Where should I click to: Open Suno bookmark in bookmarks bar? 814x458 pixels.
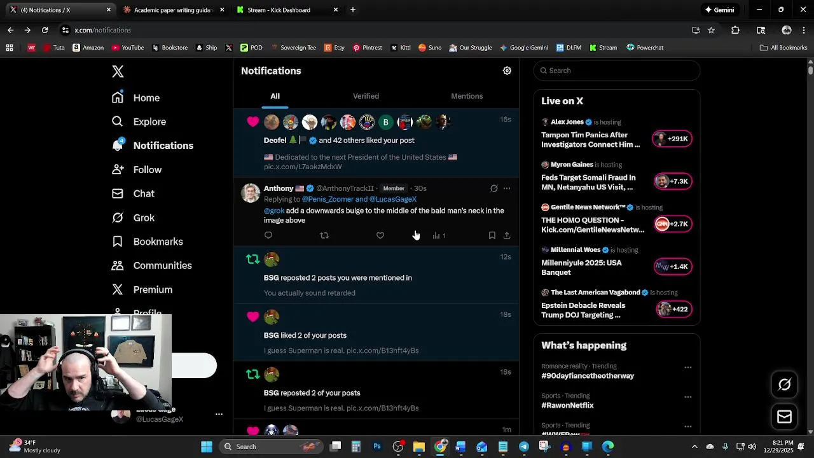pos(429,48)
